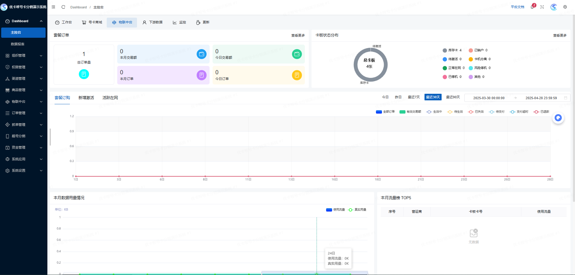The image size is (575, 275).
Task: Select 今日 time range
Action: pos(385,97)
